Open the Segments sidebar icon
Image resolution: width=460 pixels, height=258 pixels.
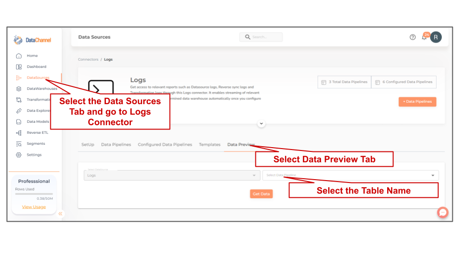[19, 144]
